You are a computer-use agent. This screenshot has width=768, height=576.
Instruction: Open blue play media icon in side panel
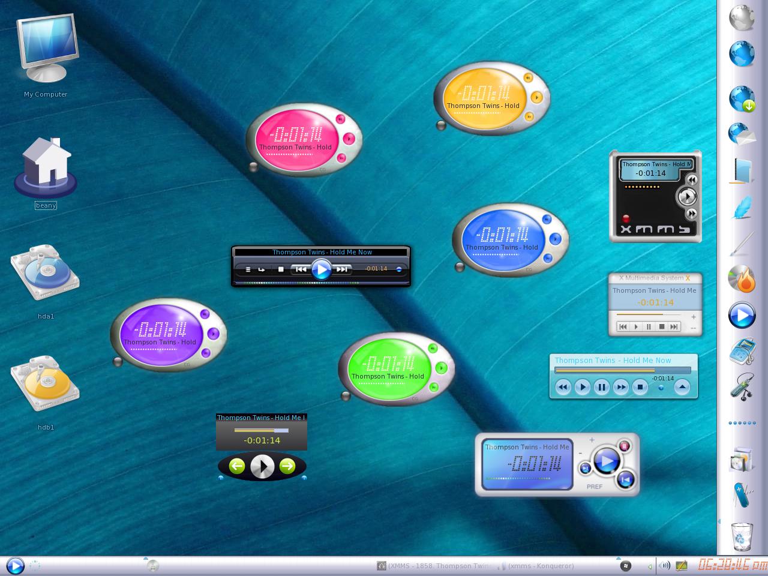[742, 316]
